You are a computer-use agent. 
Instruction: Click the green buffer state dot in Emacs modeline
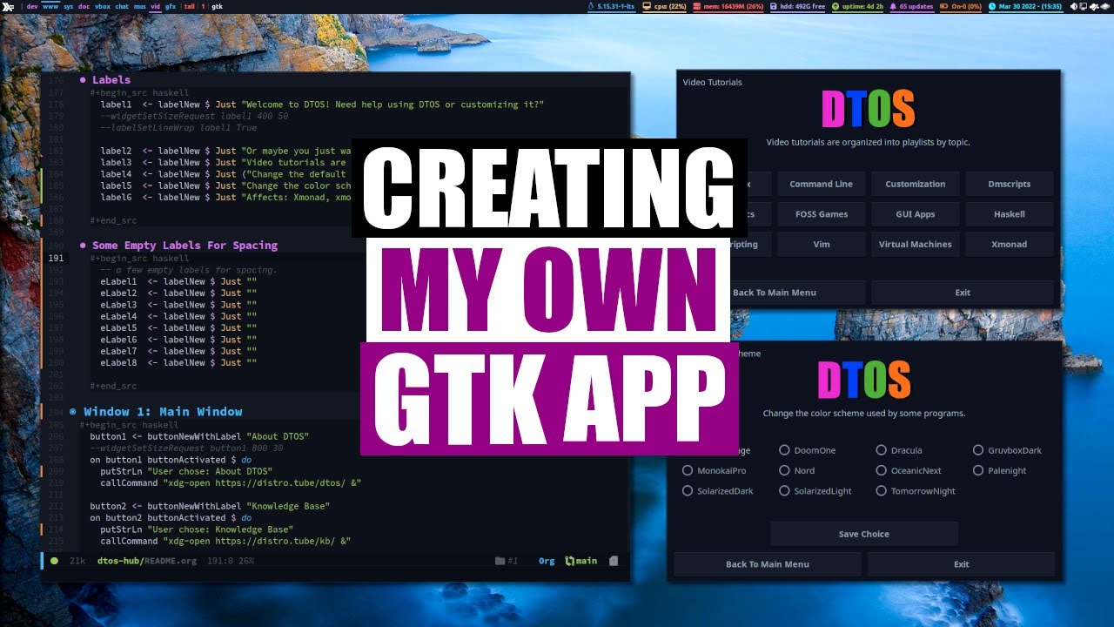tap(55, 561)
